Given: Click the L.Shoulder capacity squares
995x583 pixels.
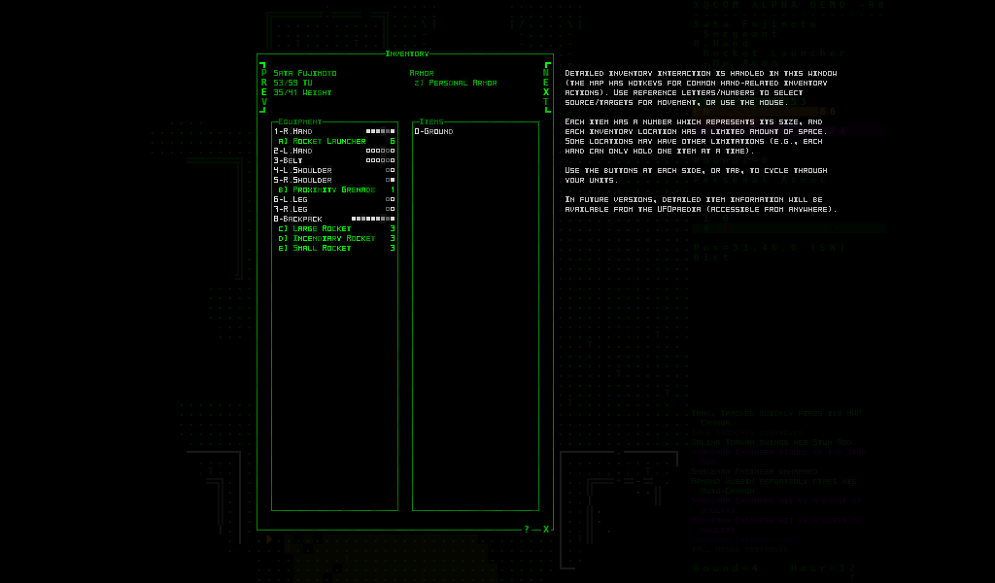Looking at the screenshot, I should point(391,170).
